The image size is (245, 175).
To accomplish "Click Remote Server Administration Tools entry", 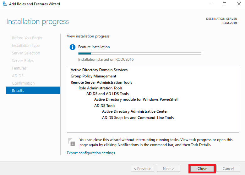I will (x=101, y=82).
